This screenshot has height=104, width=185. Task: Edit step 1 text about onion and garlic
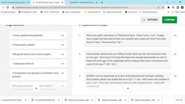coord(128,39)
